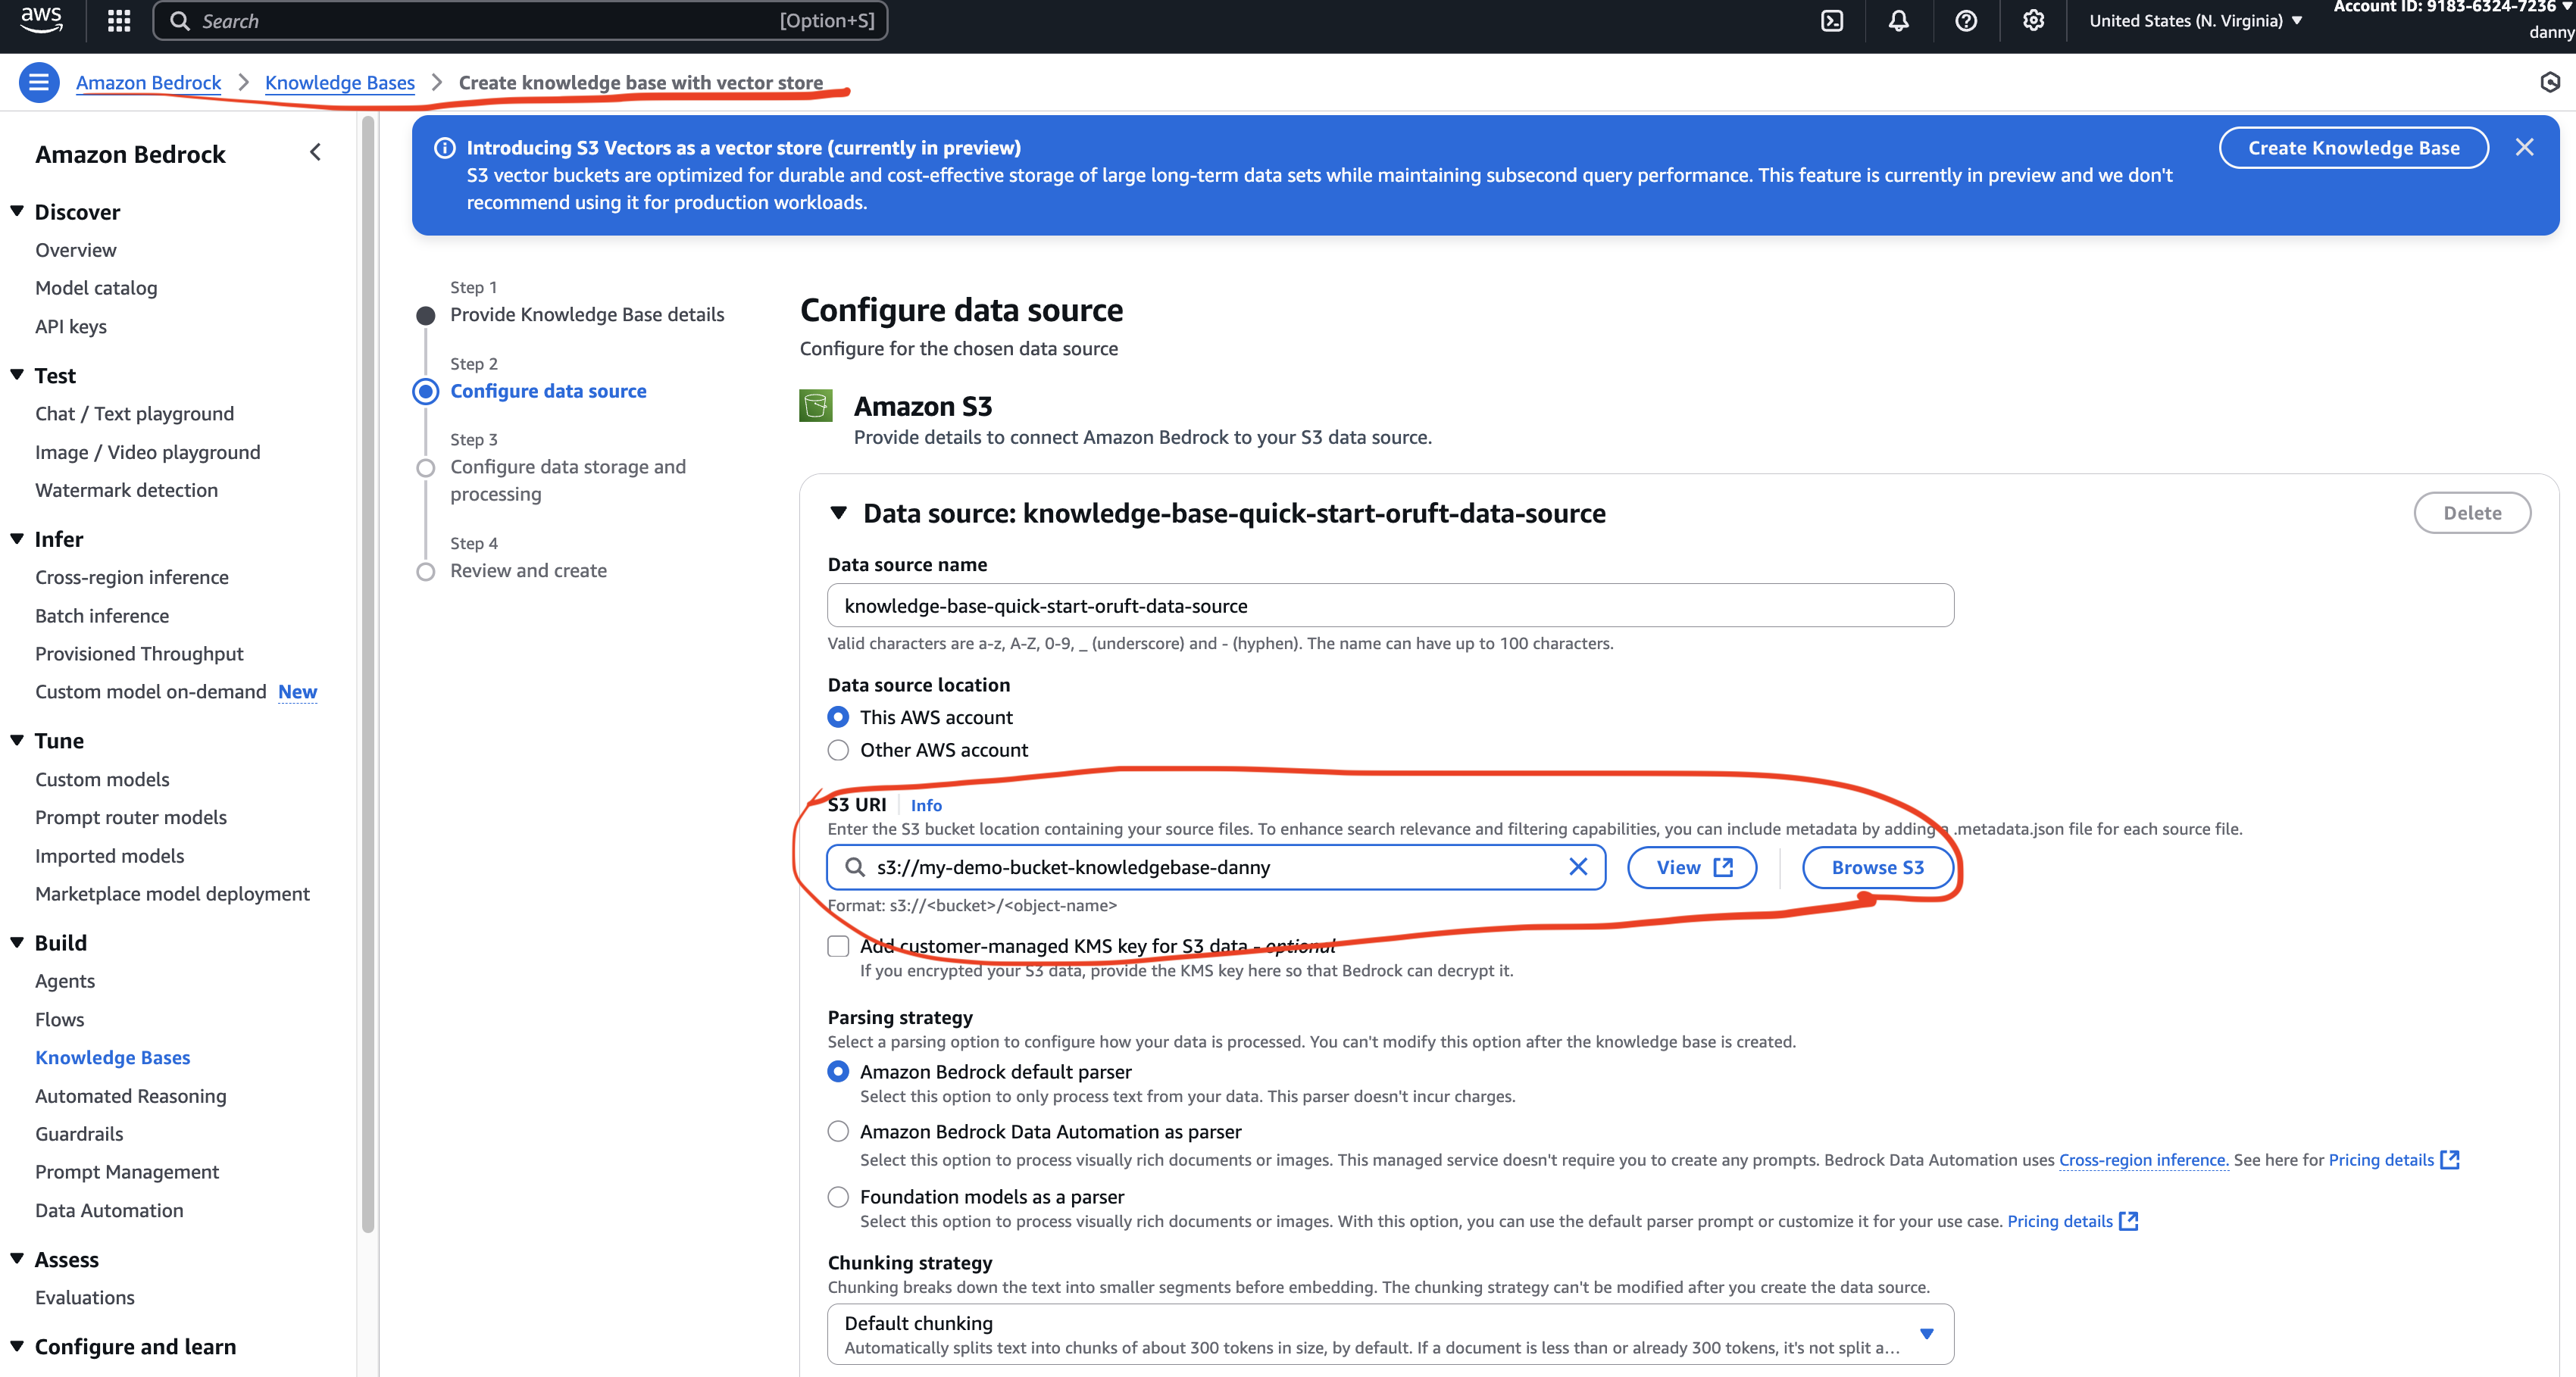Open Chat / Text playground
Viewport: 2576px width, 1377px height.
(134, 414)
